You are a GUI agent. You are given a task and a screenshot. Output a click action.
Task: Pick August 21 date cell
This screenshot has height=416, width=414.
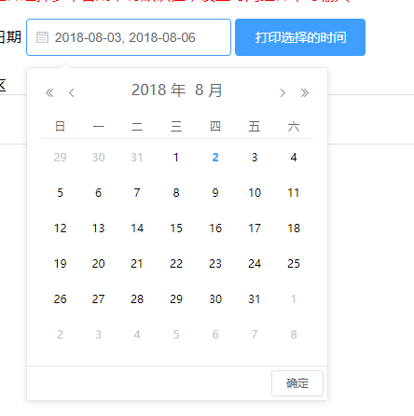click(x=137, y=264)
